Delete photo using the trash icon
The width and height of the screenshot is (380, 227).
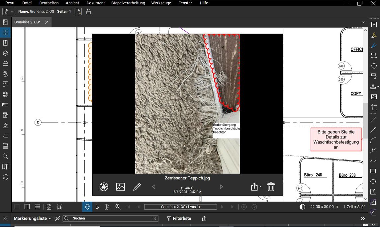(271, 187)
